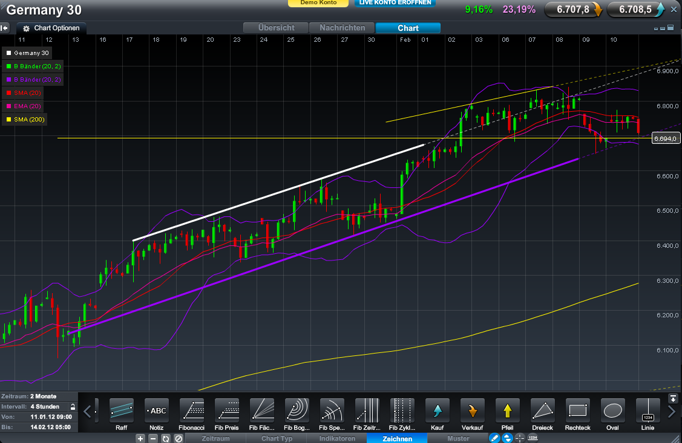Click the SMA (20) red color square
682x443 pixels.
tap(8, 93)
